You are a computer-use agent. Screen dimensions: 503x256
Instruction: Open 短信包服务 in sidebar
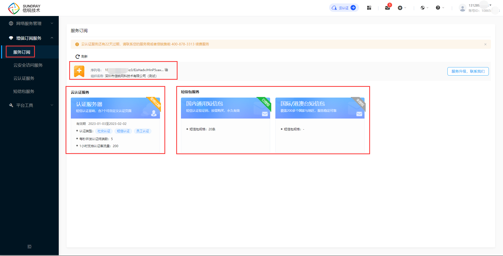(24, 91)
